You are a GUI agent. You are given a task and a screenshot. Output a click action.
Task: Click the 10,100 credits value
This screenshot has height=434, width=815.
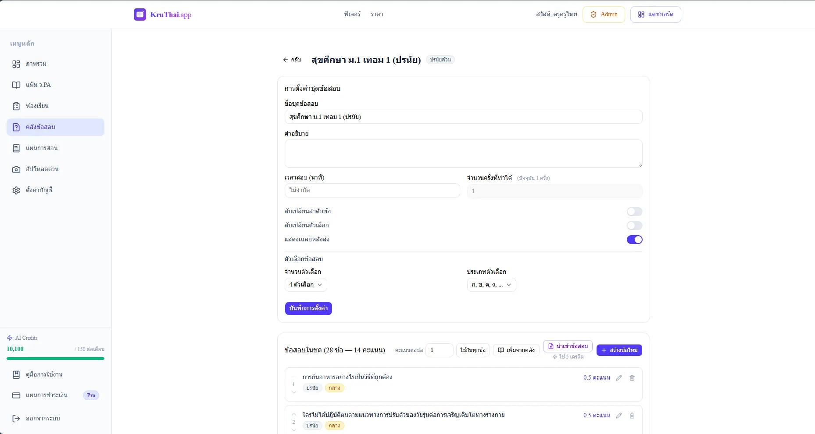15,349
